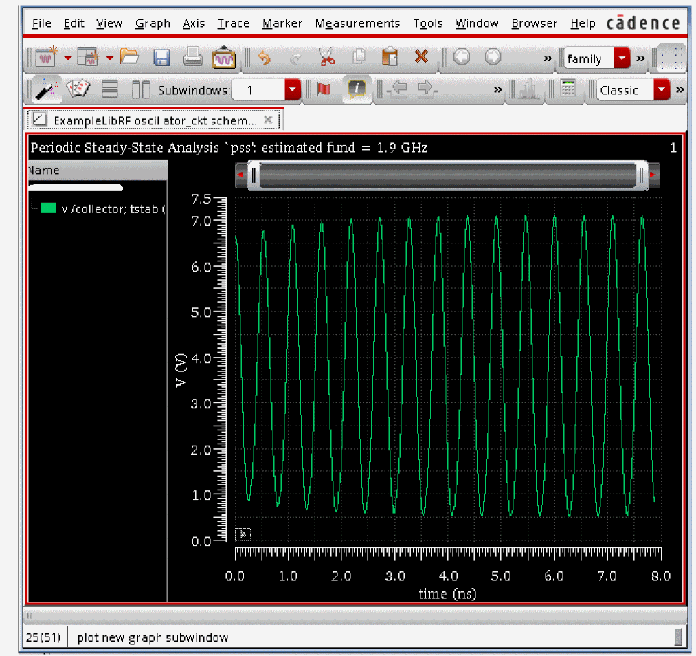Viewport: 696px width, 656px height.
Task: Toggle the magic wand tool button
Action: click(47, 89)
